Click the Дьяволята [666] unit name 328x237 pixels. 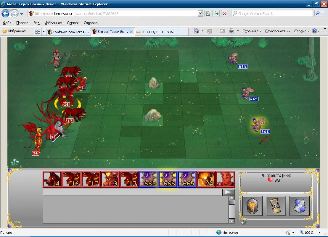[276, 176]
